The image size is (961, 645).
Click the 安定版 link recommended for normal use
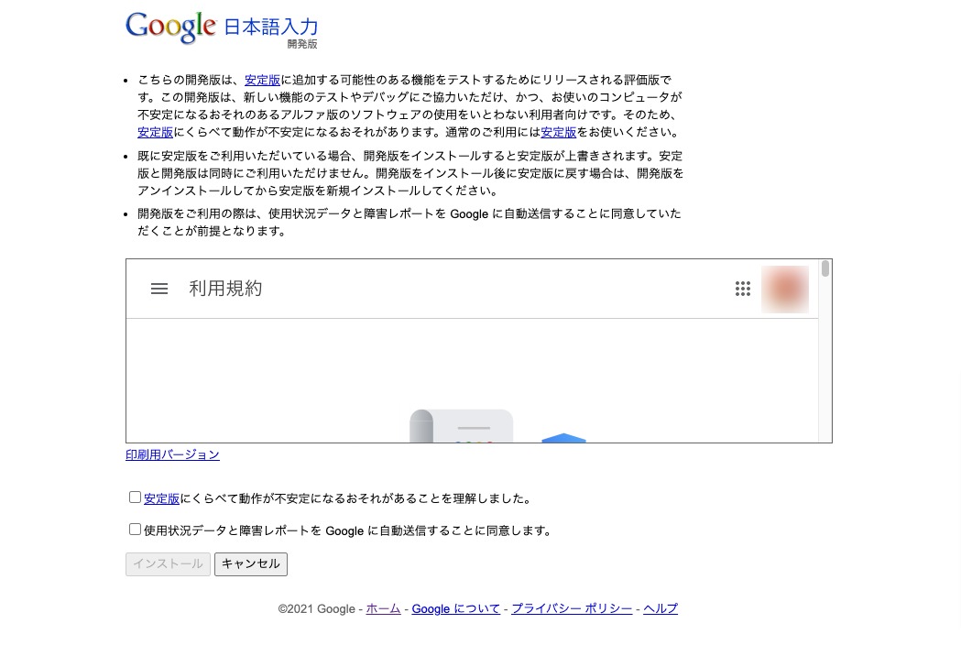point(558,132)
